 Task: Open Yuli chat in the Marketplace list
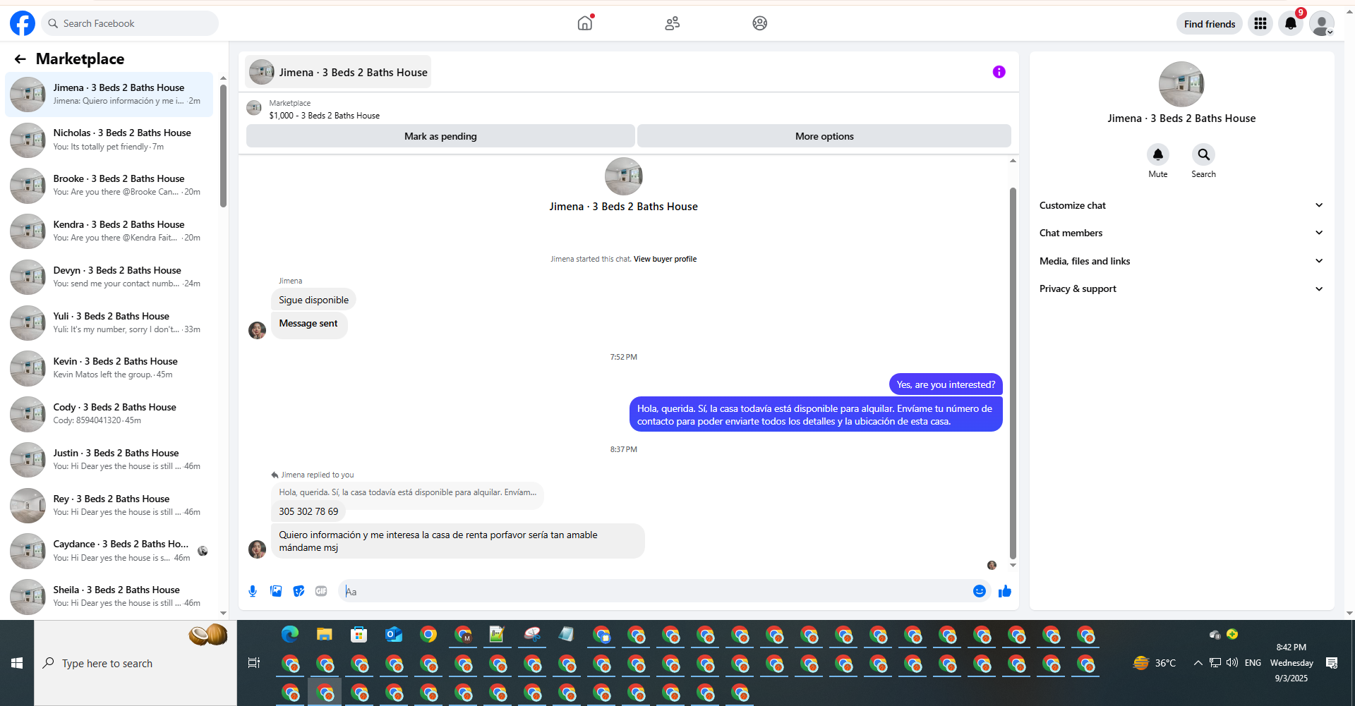(109, 323)
